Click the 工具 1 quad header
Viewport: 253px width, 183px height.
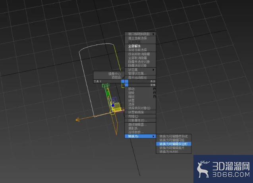(x=108, y=81)
